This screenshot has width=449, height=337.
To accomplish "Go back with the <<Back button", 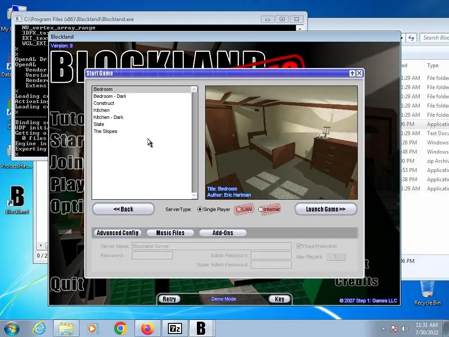I will point(123,209).
